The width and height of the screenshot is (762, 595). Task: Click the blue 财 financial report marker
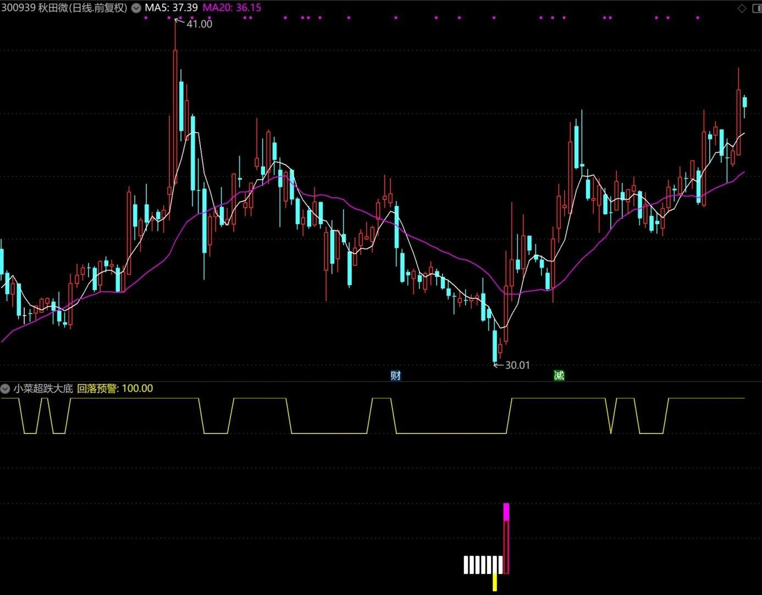pyautogui.click(x=395, y=376)
